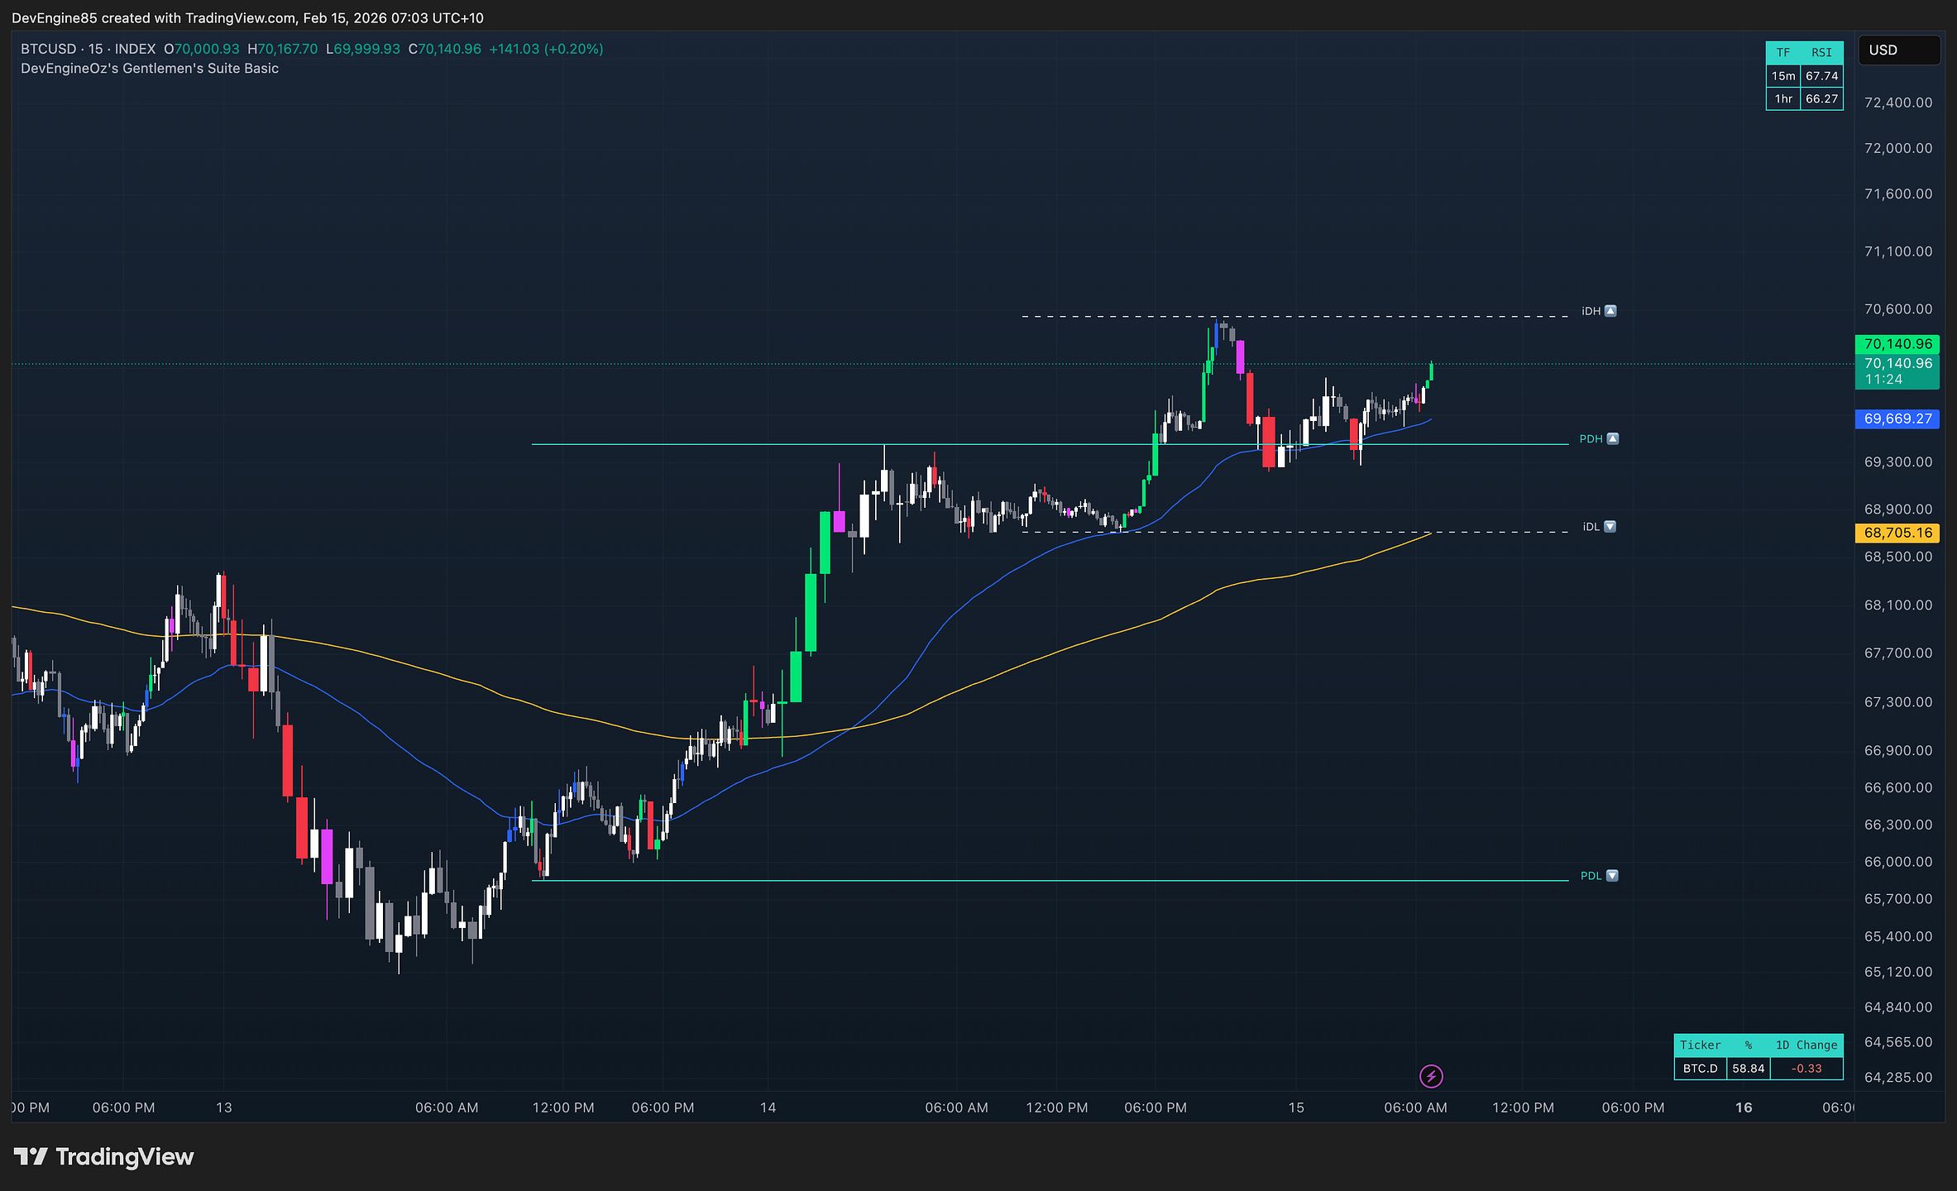The image size is (1957, 1191).
Task: Click the 66,000.00 price axis label
Action: click(1898, 862)
